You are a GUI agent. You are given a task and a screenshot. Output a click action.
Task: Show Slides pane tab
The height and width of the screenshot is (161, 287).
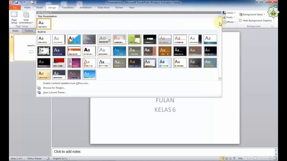coord(15,31)
